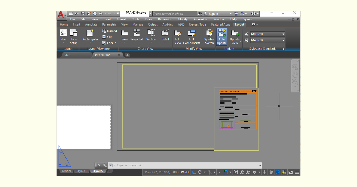Switch to the Express Tools ribbon tab
Image resolution: width=357 pixels, height=187 pixels.
click(x=198, y=24)
